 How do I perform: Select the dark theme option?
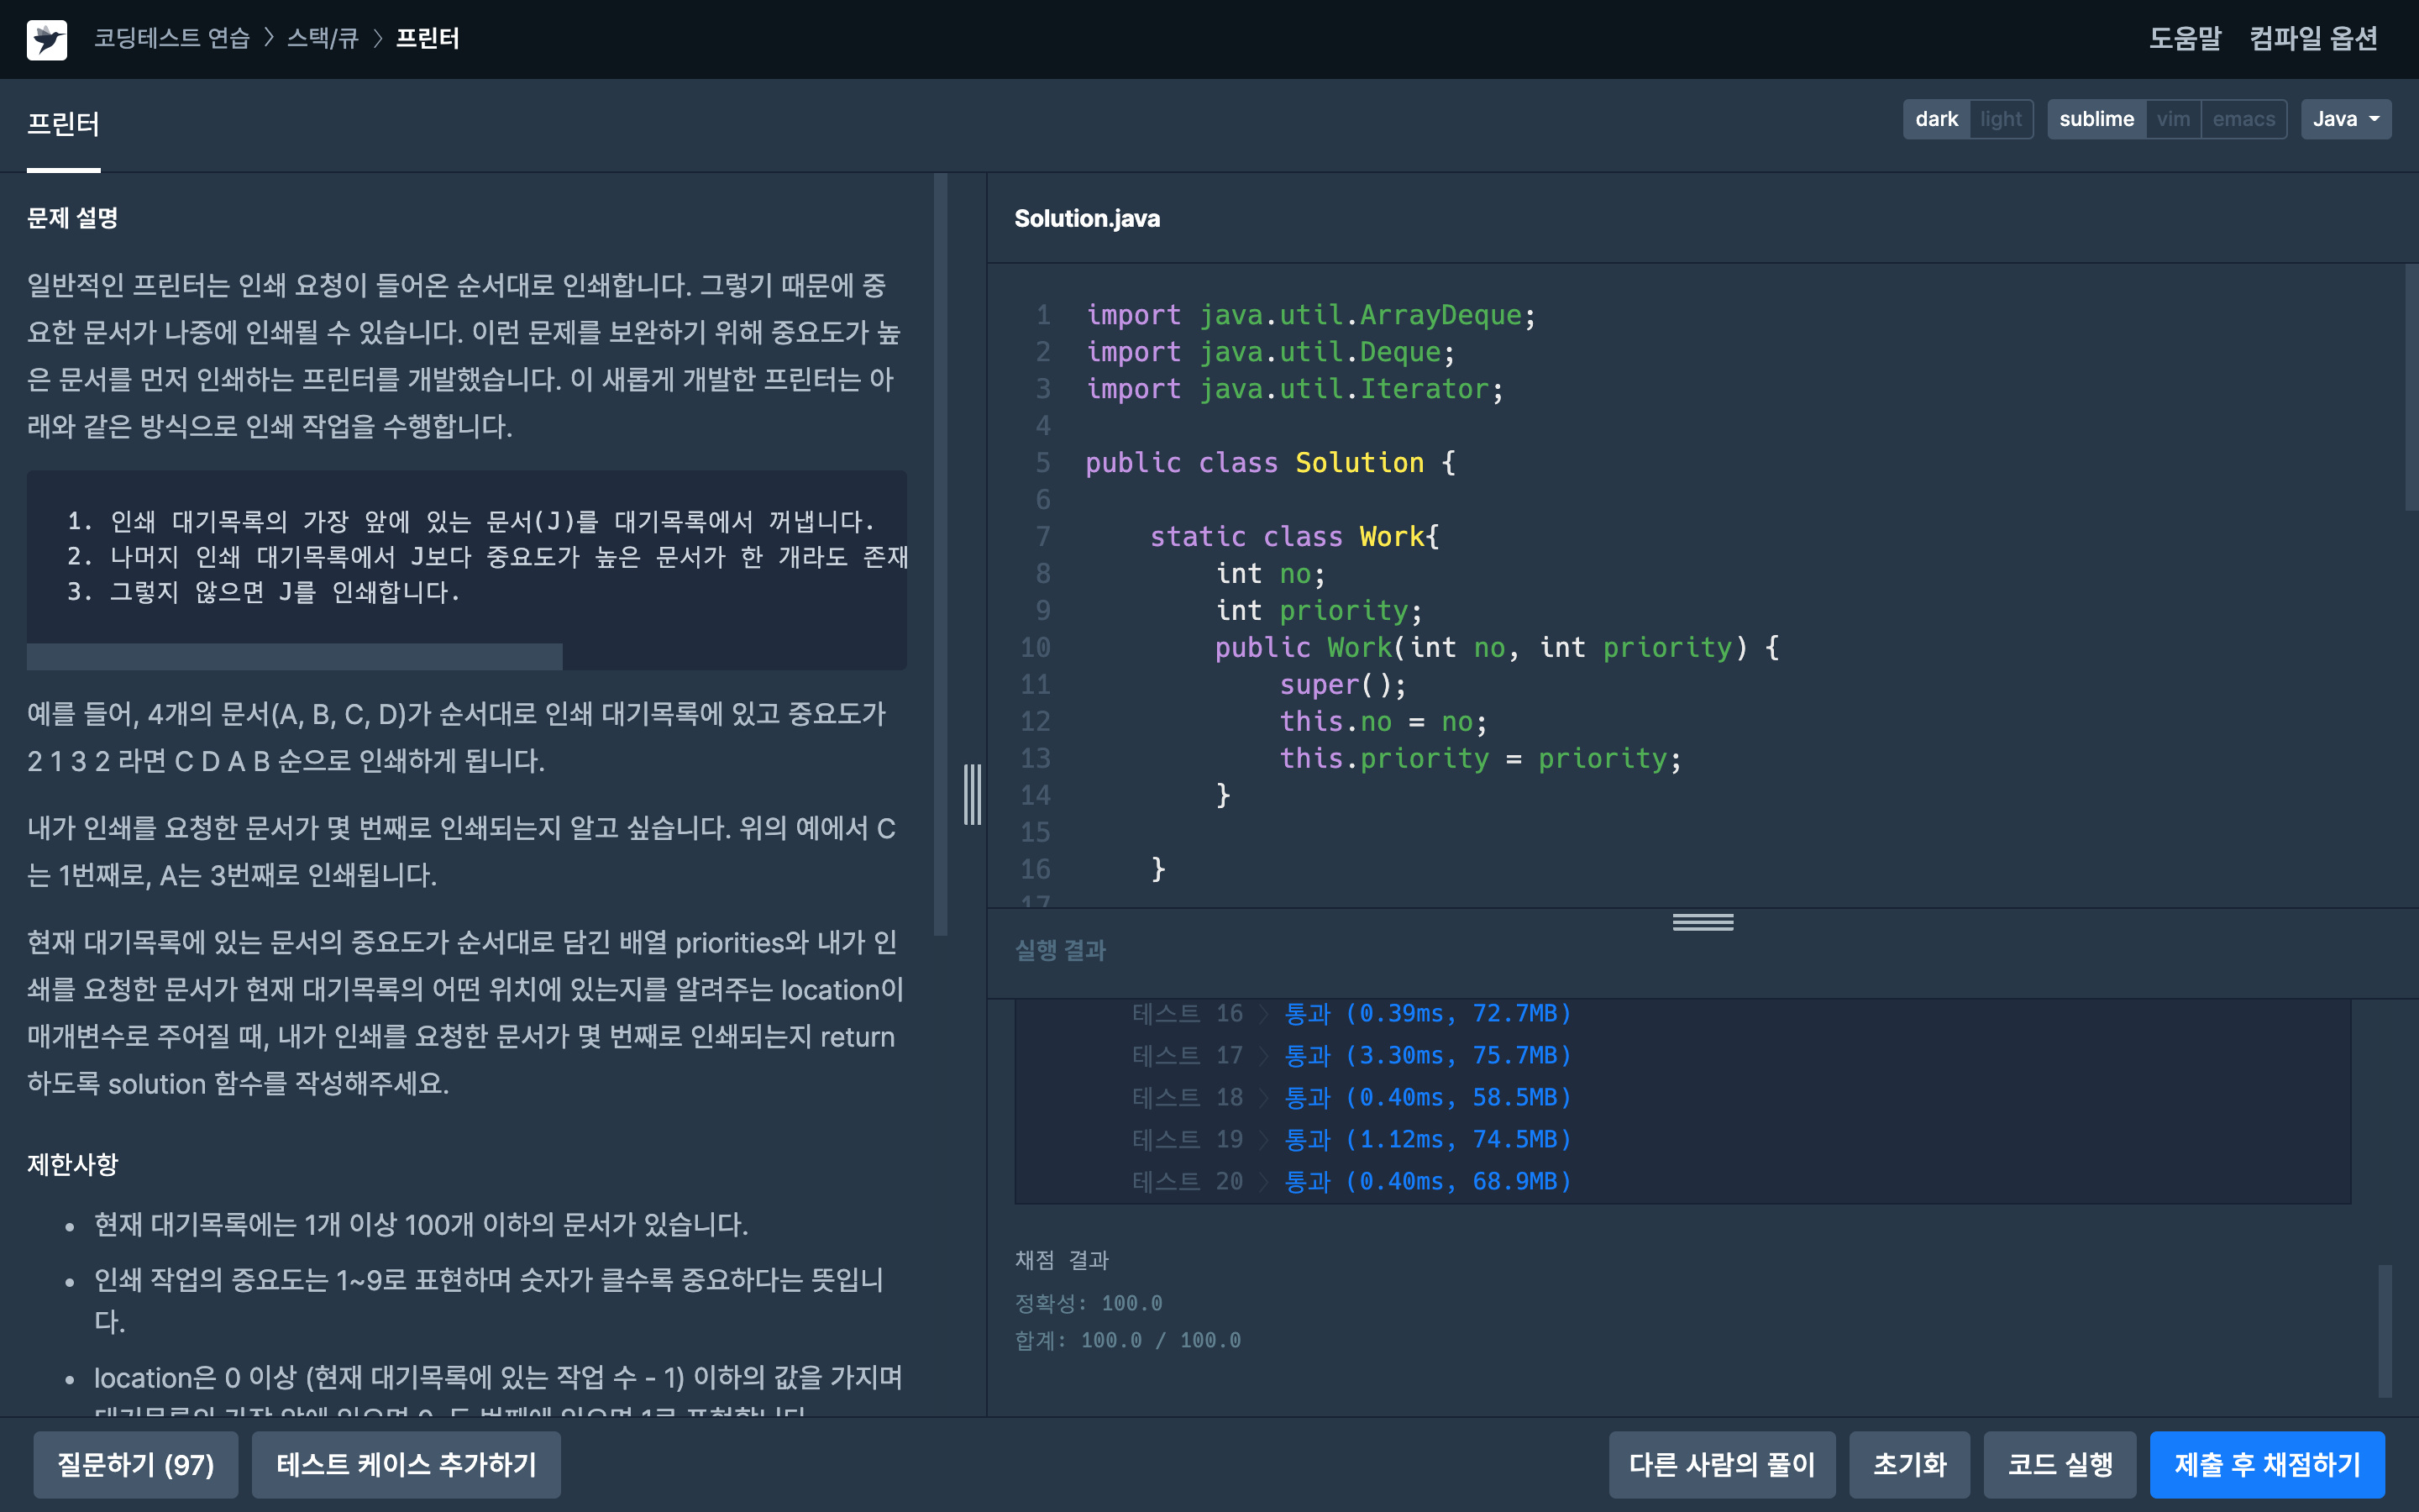[x=1936, y=119]
